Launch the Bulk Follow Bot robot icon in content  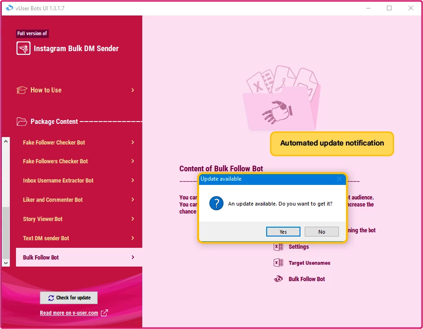(278, 279)
